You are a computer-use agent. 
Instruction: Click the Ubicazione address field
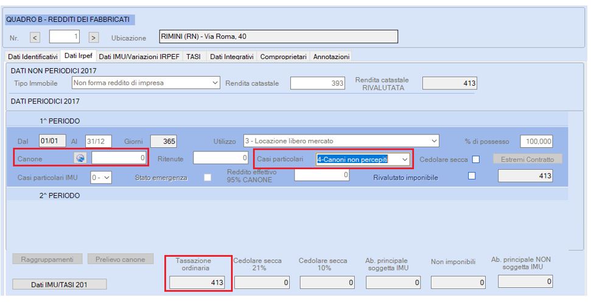pos(279,37)
